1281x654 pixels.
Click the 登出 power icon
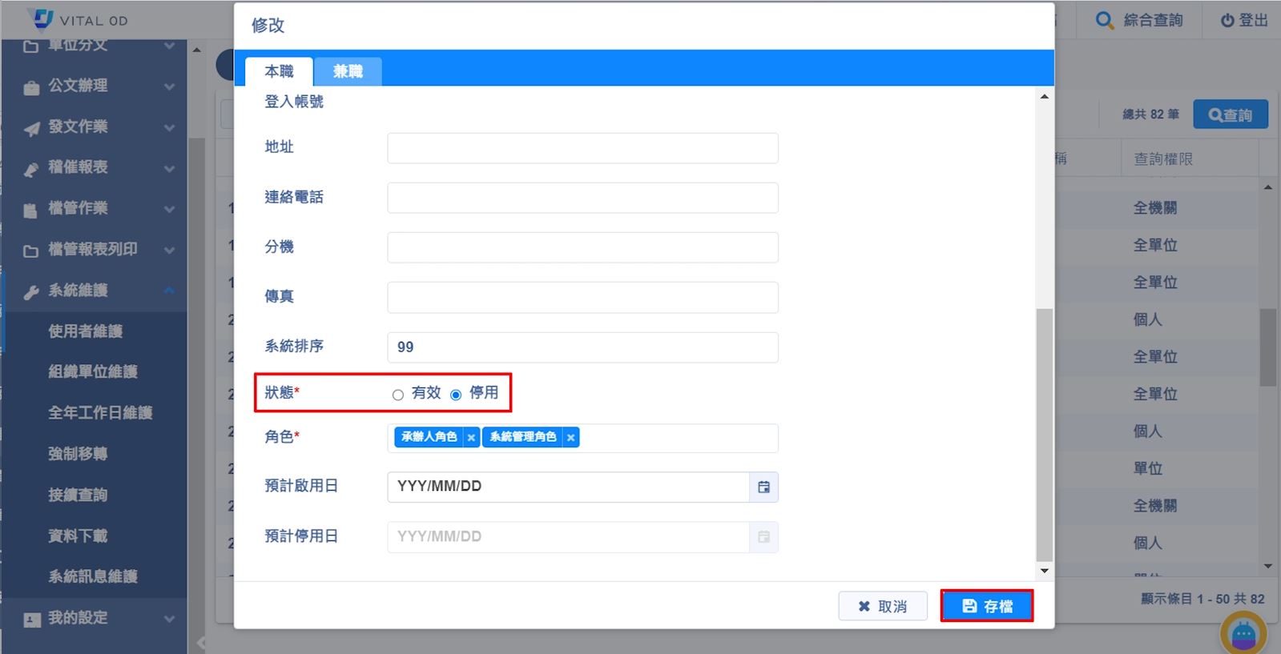pyautogui.click(x=1227, y=21)
